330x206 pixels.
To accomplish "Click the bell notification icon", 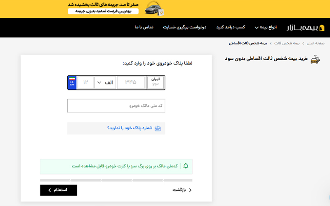I will (x=186, y=166).
